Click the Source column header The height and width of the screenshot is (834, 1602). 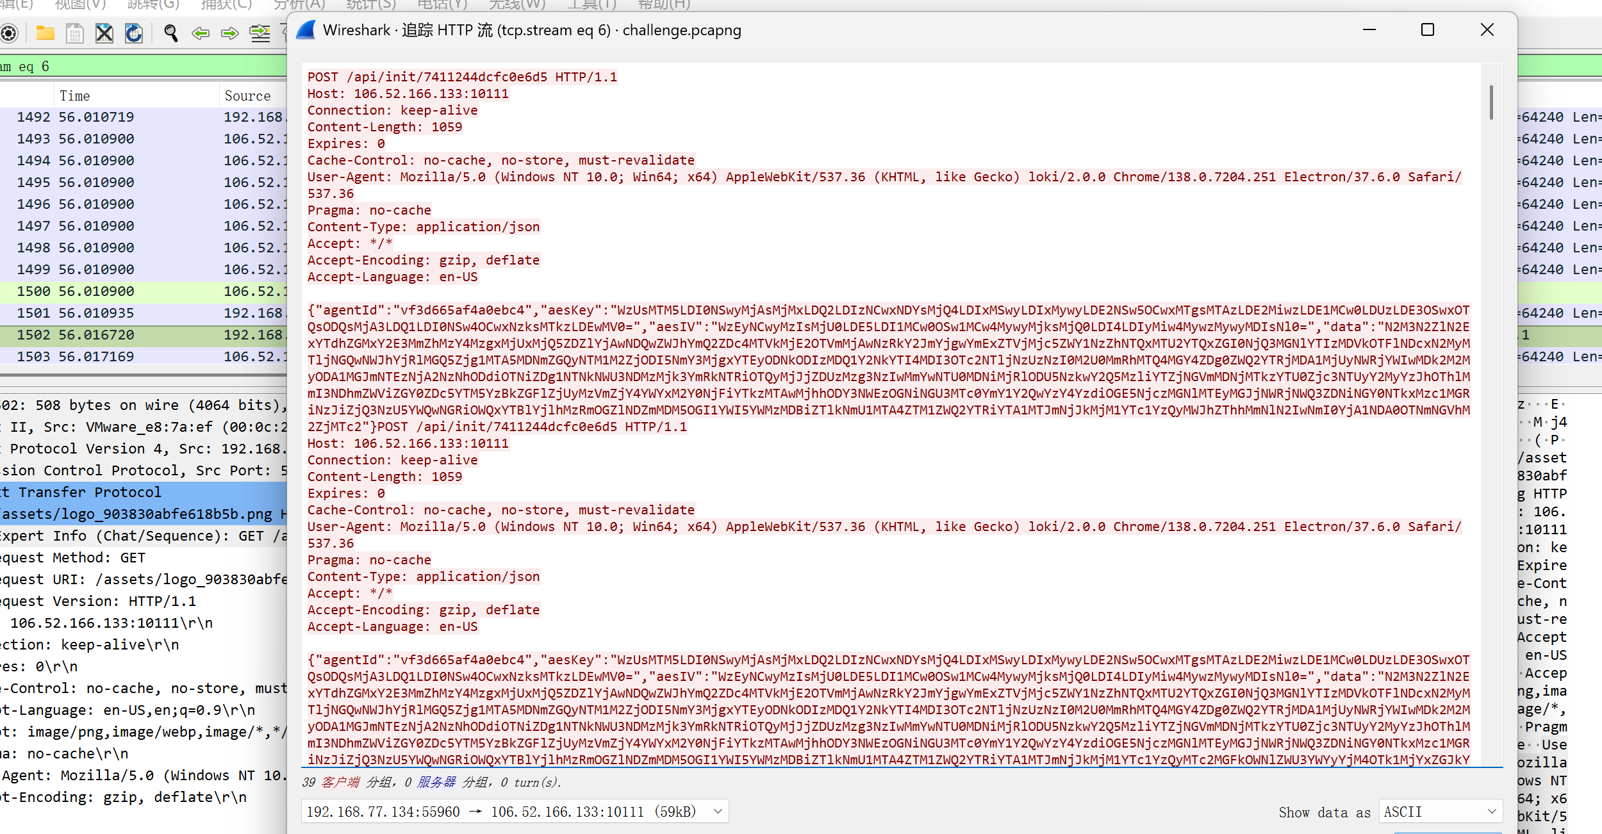[247, 96]
